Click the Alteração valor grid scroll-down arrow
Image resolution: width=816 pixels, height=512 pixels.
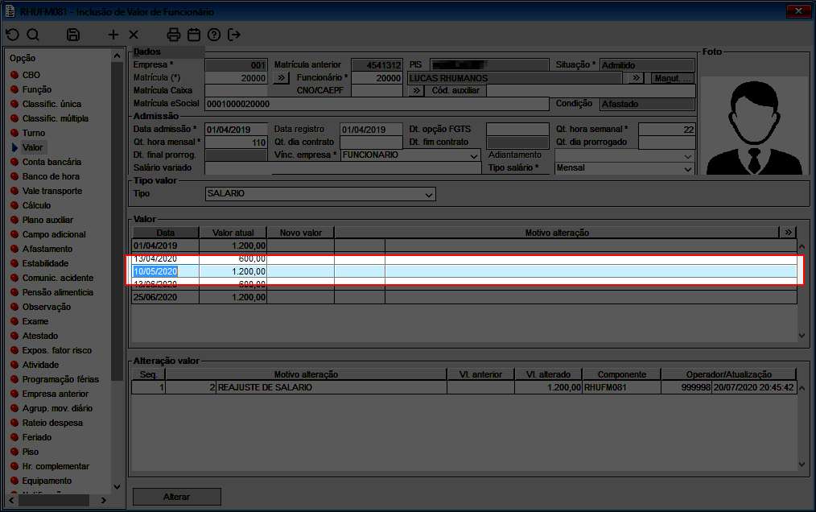click(802, 465)
